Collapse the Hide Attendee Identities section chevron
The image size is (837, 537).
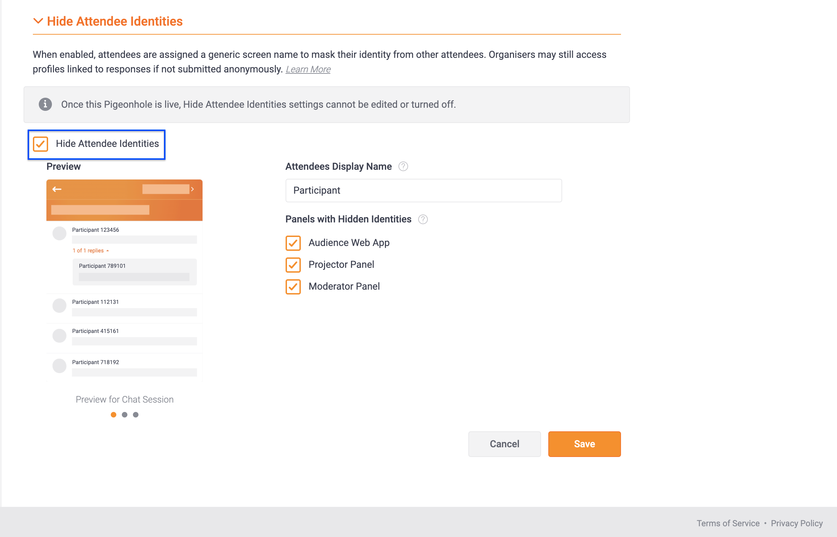click(x=38, y=21)
